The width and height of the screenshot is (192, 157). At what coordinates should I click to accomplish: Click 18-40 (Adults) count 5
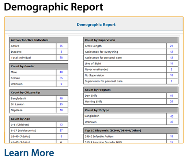coord(61,136)
